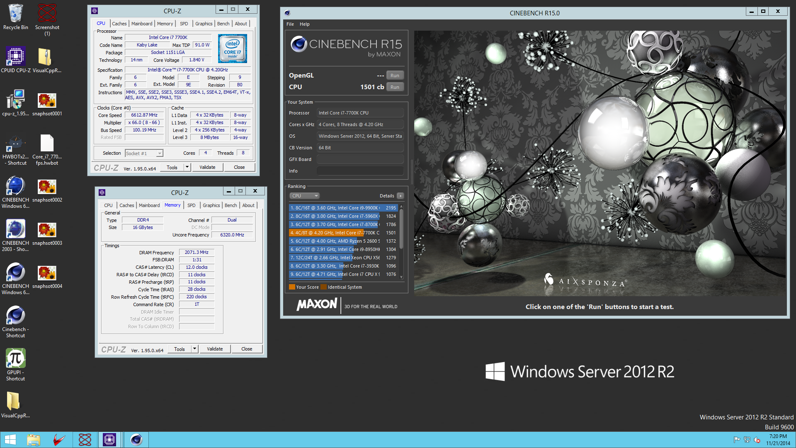Open VisualCppR... folder at bottom of desktop
The width and height of the screenshot is (796, 448).
(x=16, y=405)
